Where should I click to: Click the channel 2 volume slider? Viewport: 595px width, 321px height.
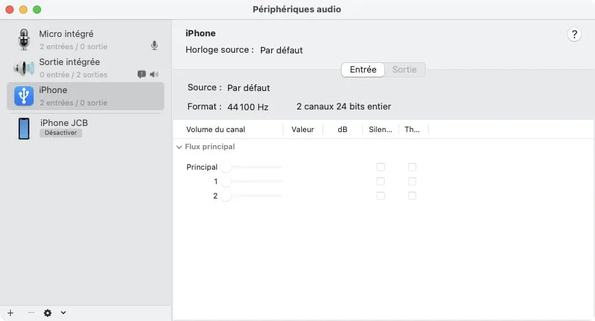click(x=251, y=196)
